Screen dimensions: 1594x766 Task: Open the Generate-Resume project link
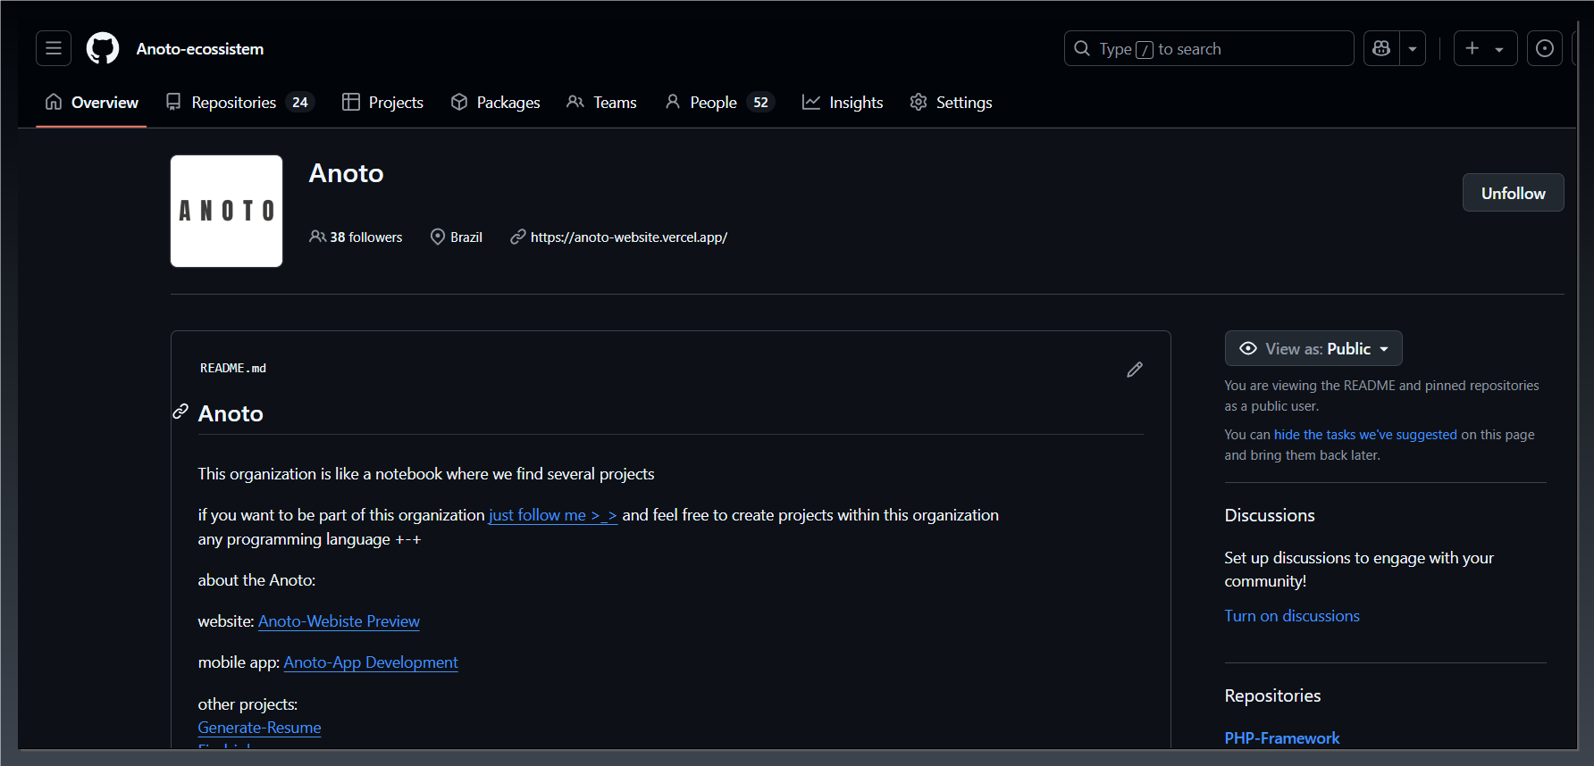pos(259,728)
